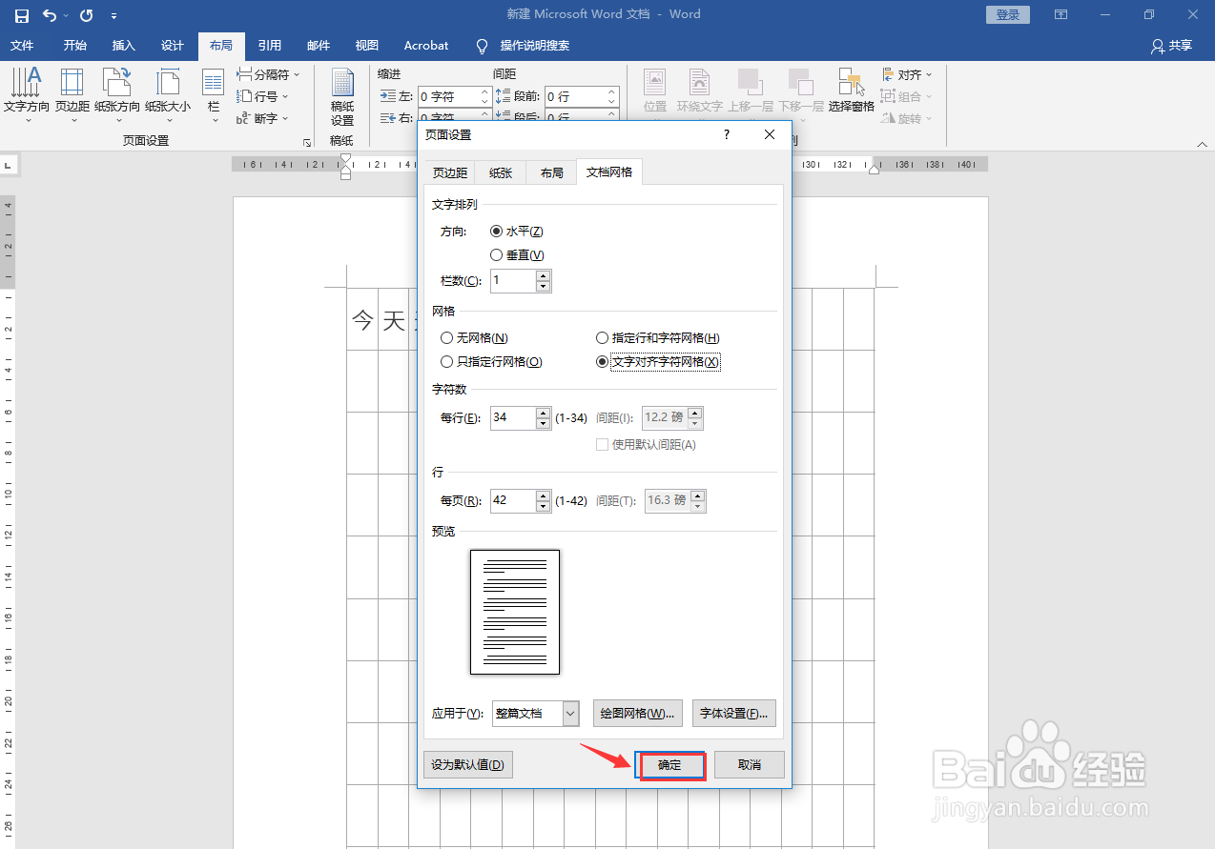Open the 应用于 dropdown showing 整篇文档
This screenshot has width=1215, height=849.
[x=535, y=713]
